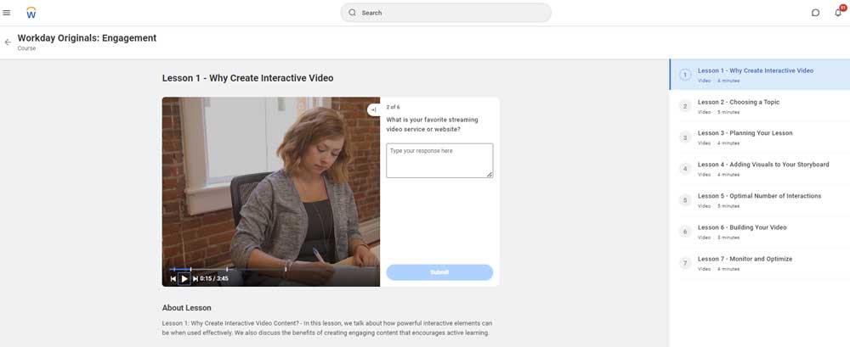Image resolution: width=850 pixels, height=347 pixels.
Task: Collapse the question side panel
Action: click(373, 109)
